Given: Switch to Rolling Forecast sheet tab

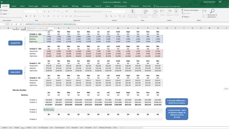Looking at the screenshot, I should tap(105, 128).
